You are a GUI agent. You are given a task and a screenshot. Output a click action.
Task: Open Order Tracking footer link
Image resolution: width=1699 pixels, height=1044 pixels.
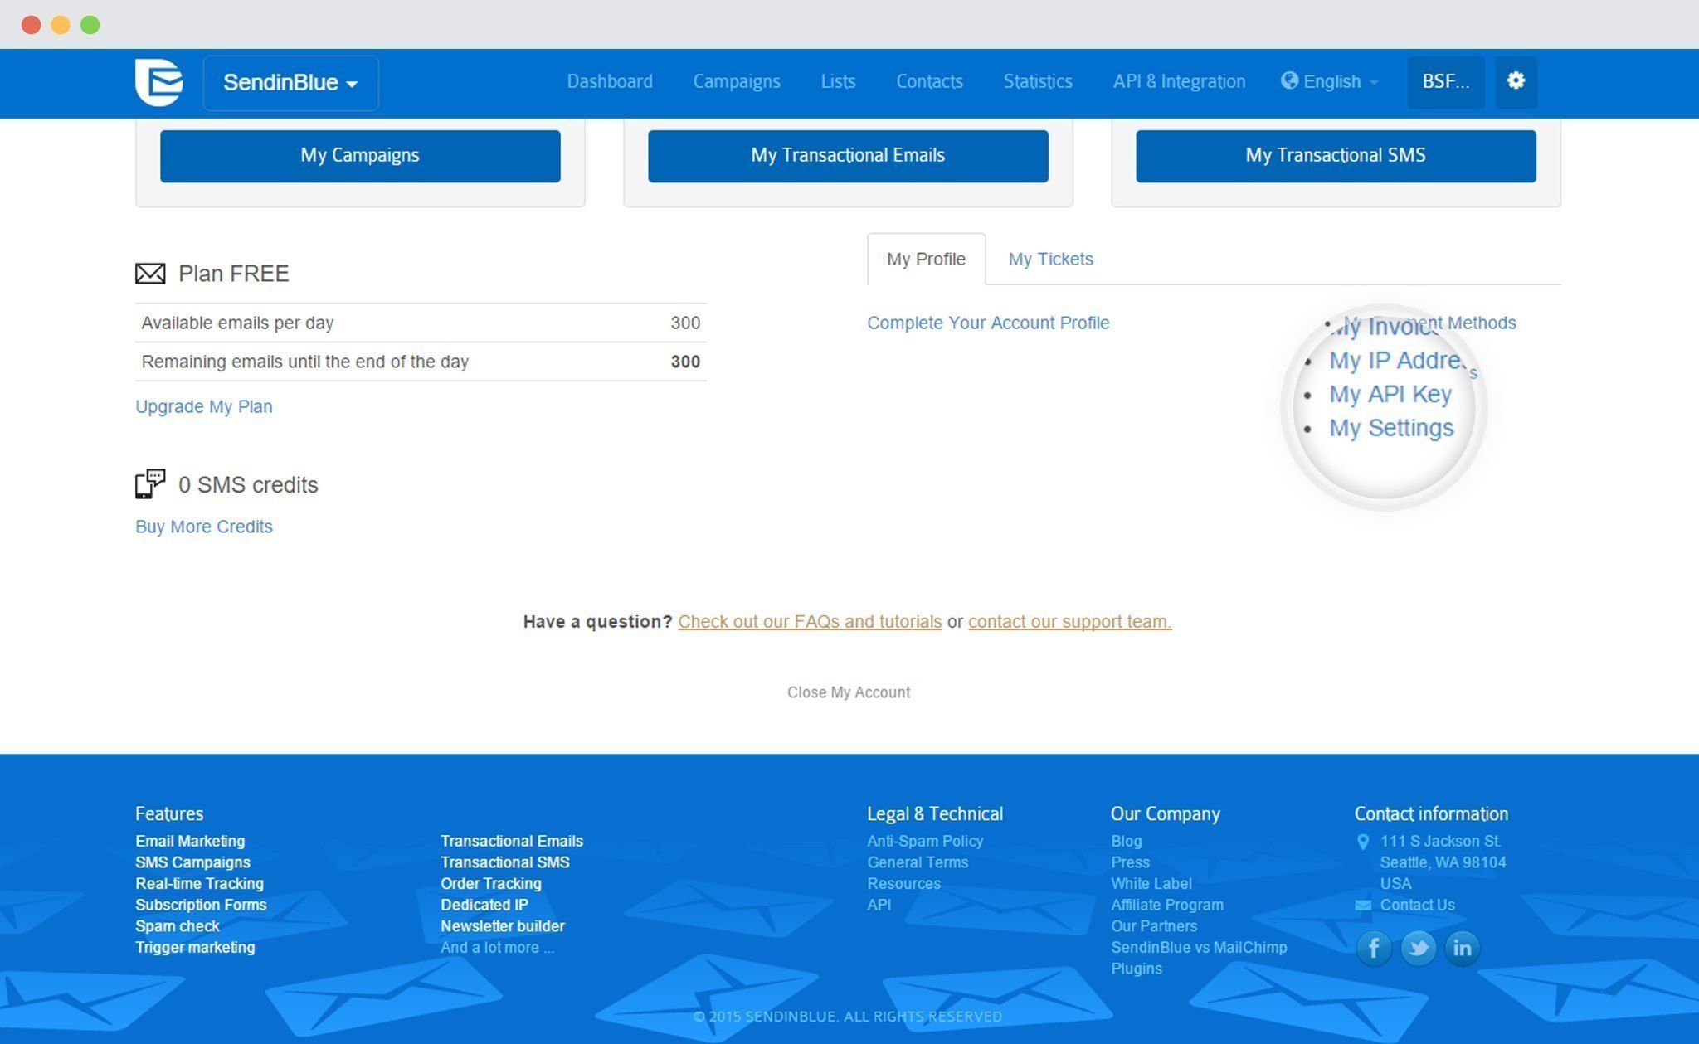[x=491, y=884]
